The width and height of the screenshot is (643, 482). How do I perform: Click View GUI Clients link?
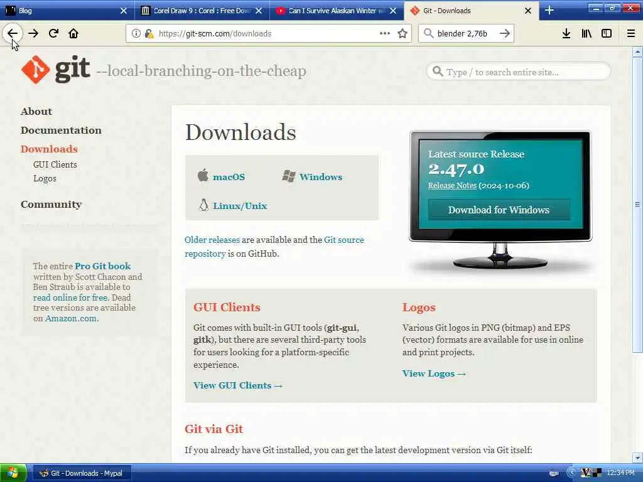coord(238,386)
